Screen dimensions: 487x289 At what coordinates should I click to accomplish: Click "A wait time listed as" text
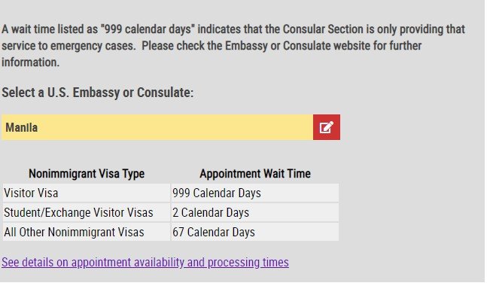(50, 29)
